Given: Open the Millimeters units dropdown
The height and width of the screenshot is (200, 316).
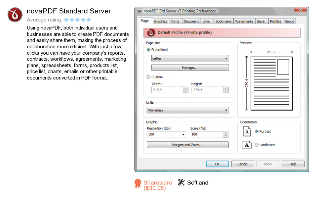Looking at the screenshot, I should pyautogui.click(x=188, y=110).
